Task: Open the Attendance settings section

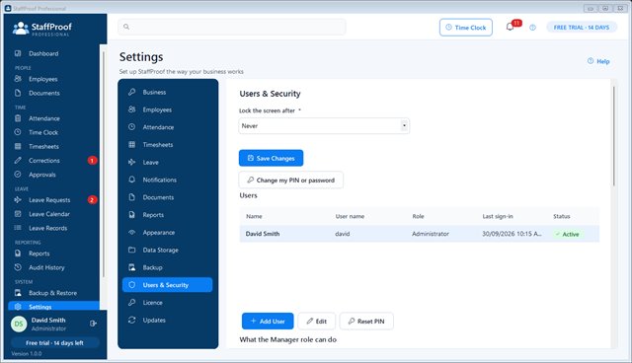Action: (167, 127)
